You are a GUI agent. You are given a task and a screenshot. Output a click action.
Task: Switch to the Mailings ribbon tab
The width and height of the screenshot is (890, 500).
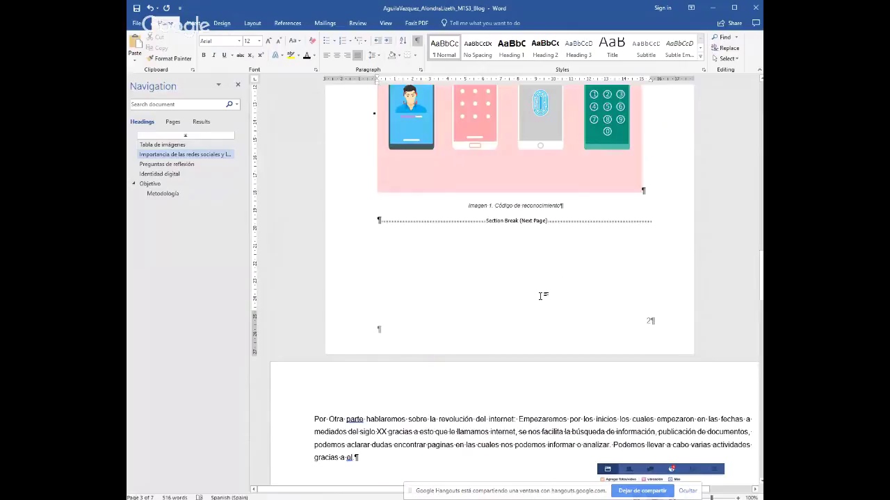(325, 23)
